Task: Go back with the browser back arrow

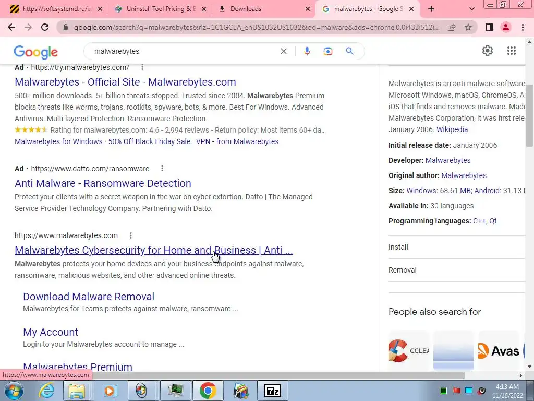Action: [11, 27]
